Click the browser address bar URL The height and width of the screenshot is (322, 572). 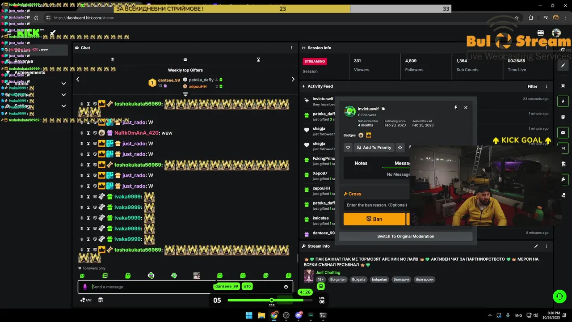tap(84, 18)
